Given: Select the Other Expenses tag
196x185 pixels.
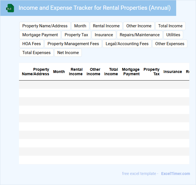Looking at the screenshot, I should pos(170,44).
